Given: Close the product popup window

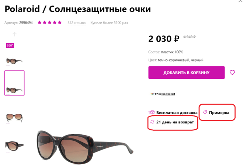Looking at the screenshot, I should tap(240, 1).
